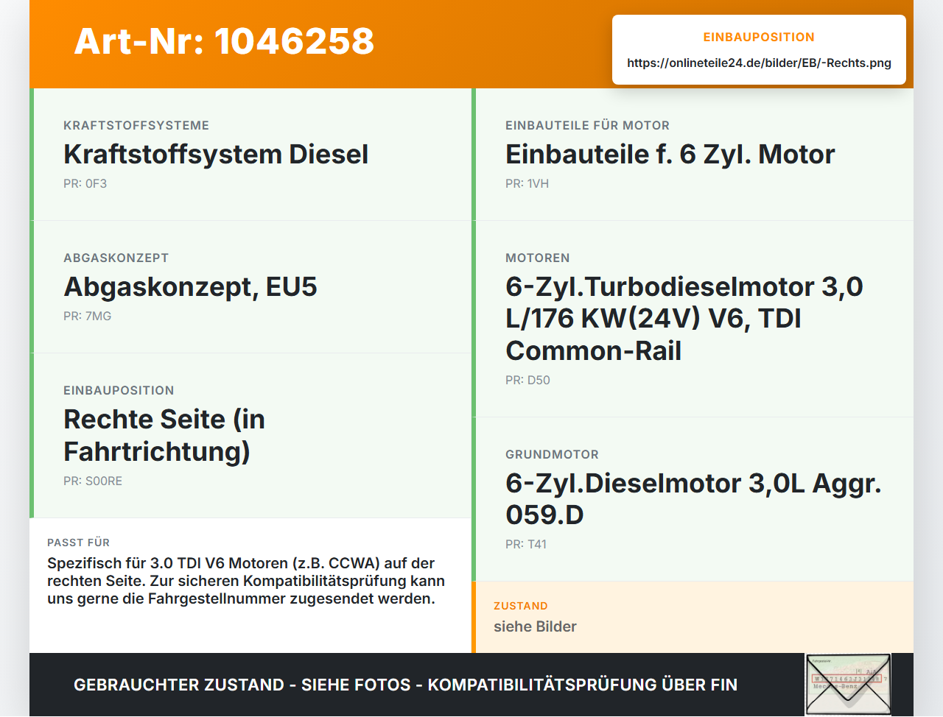This screenshot has height=717, width=943.
Task: Select 6-Zyl.Dieselmotor 3,0L Aggr. 059.D title
Action: click(x=693, y=498)
